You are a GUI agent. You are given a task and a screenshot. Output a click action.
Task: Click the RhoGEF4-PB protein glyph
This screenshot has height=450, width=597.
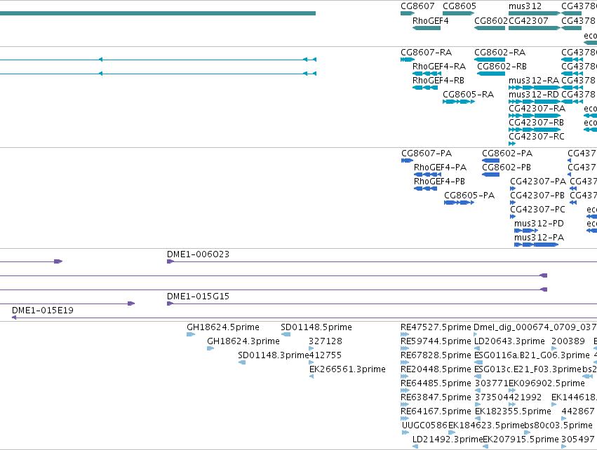coord(425,189)
